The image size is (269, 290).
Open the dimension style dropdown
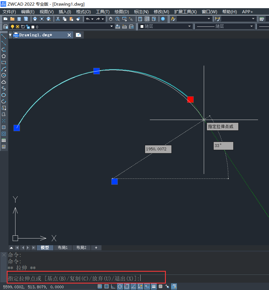pyautogui.click(x=253, y=19)
